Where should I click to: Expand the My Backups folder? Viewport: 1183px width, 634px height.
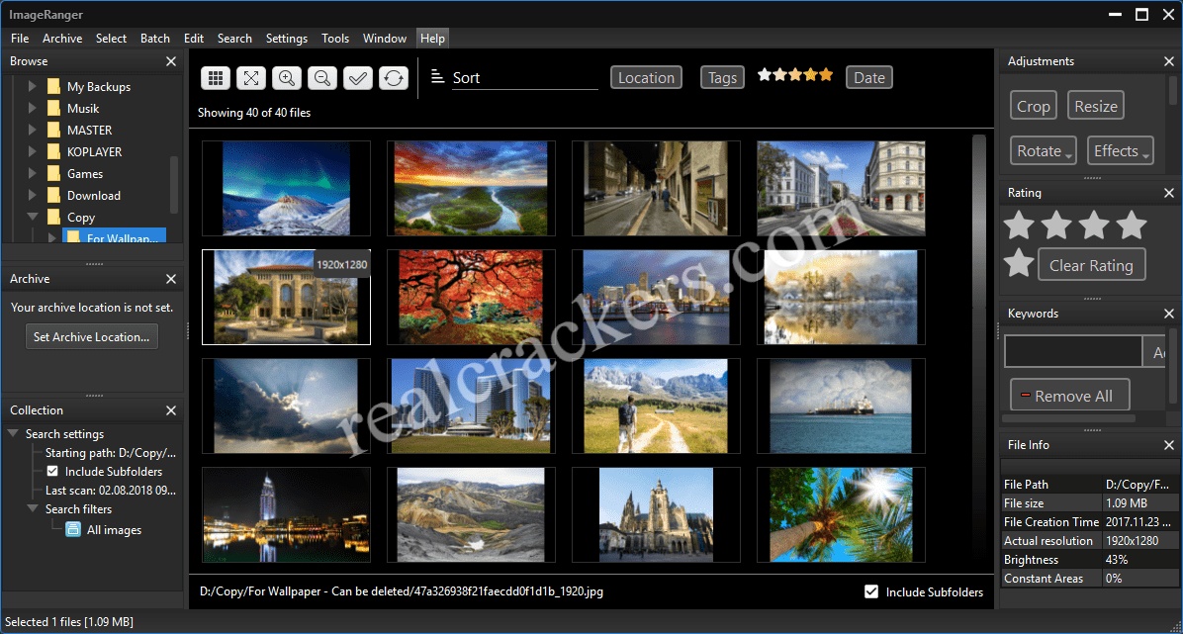click(33, 86)
